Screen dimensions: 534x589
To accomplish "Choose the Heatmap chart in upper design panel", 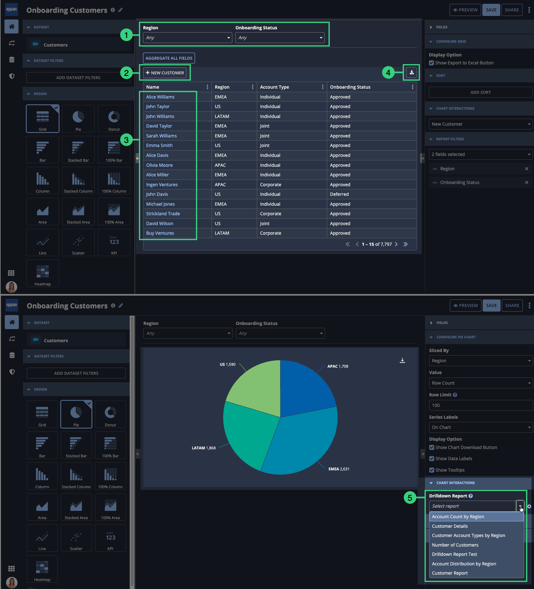I will [42, 273].
